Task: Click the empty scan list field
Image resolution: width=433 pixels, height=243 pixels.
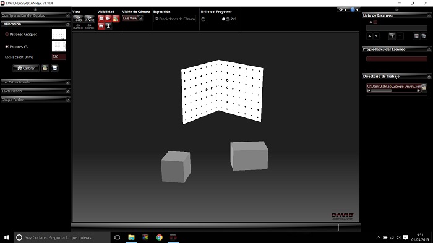Action: coord(397,28)
